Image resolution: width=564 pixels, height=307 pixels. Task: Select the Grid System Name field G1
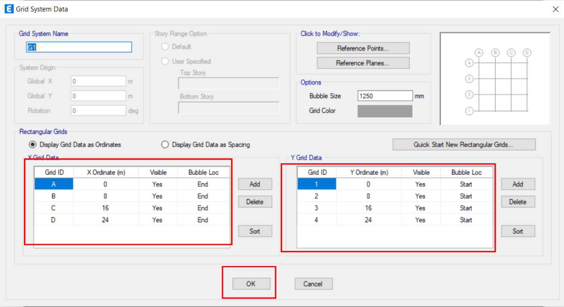[x=79, y=47]
